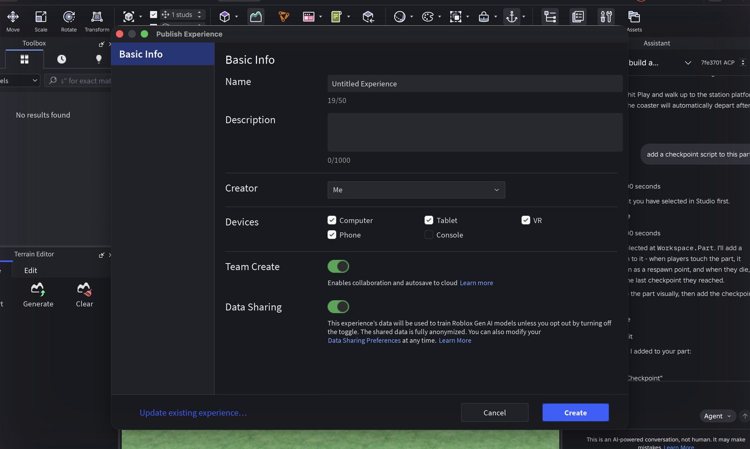Open the Material sphere dropdown arrow
This screenshot has width=750, height=449.
412,17
